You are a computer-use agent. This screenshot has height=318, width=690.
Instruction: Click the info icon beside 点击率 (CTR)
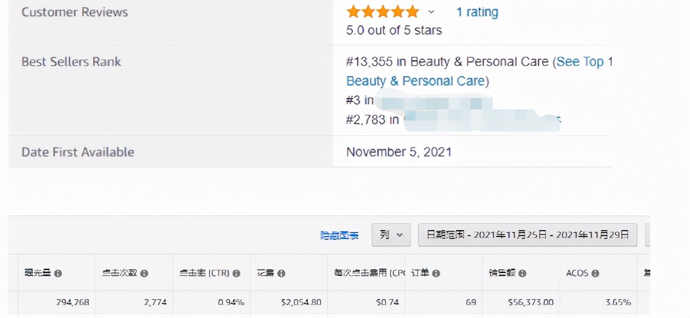point(236,273)
